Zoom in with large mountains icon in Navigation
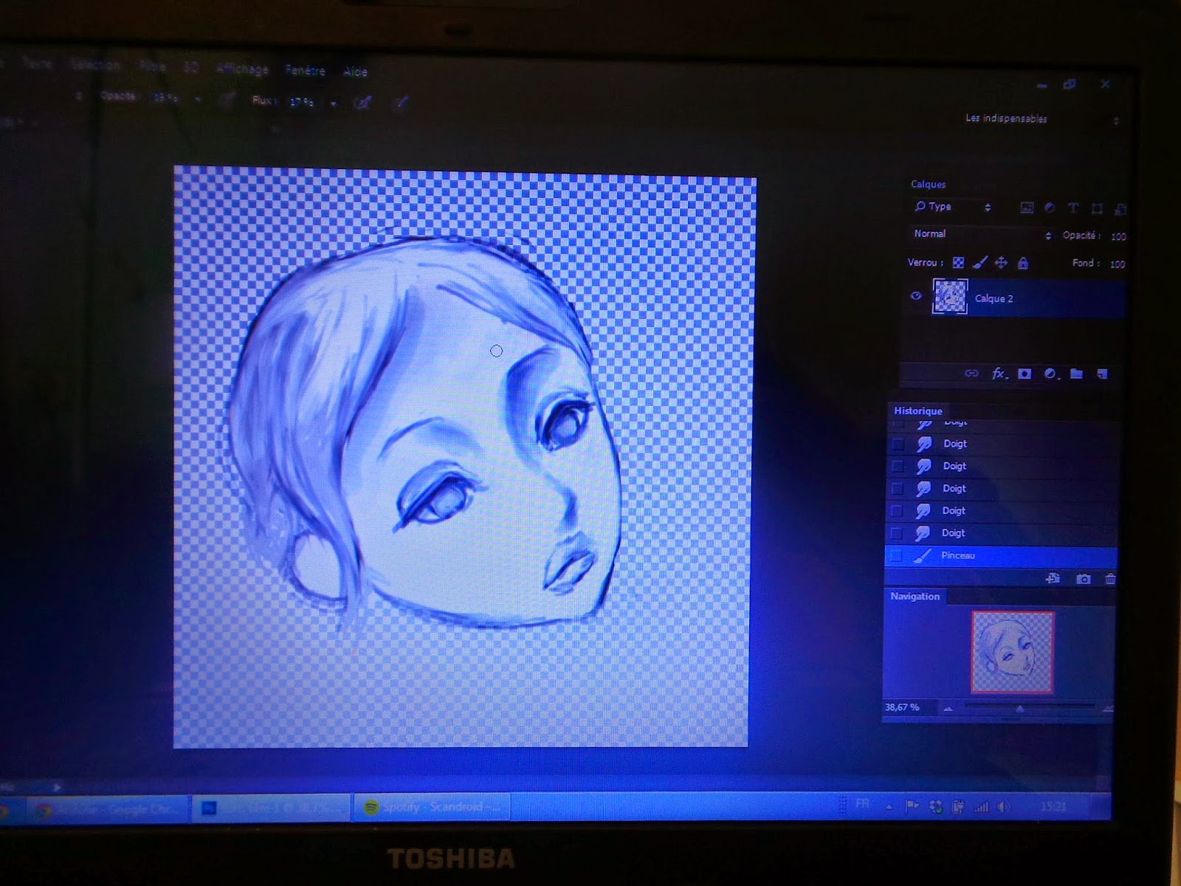 click(1107, 709)
